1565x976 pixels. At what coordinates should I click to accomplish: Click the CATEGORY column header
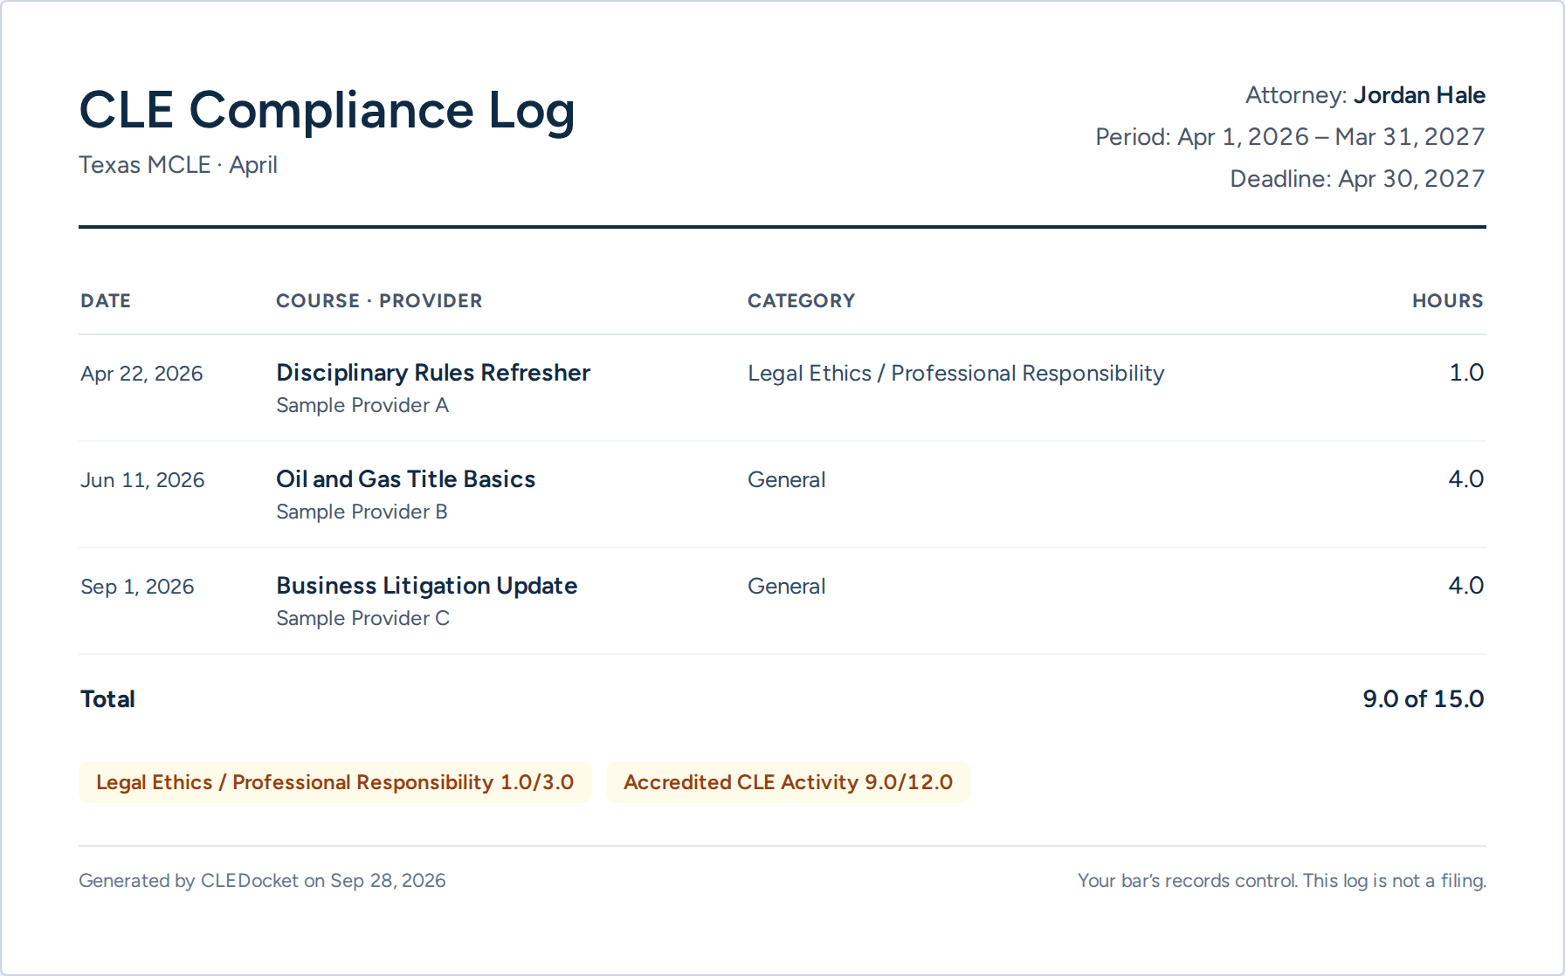coord(801,301)
